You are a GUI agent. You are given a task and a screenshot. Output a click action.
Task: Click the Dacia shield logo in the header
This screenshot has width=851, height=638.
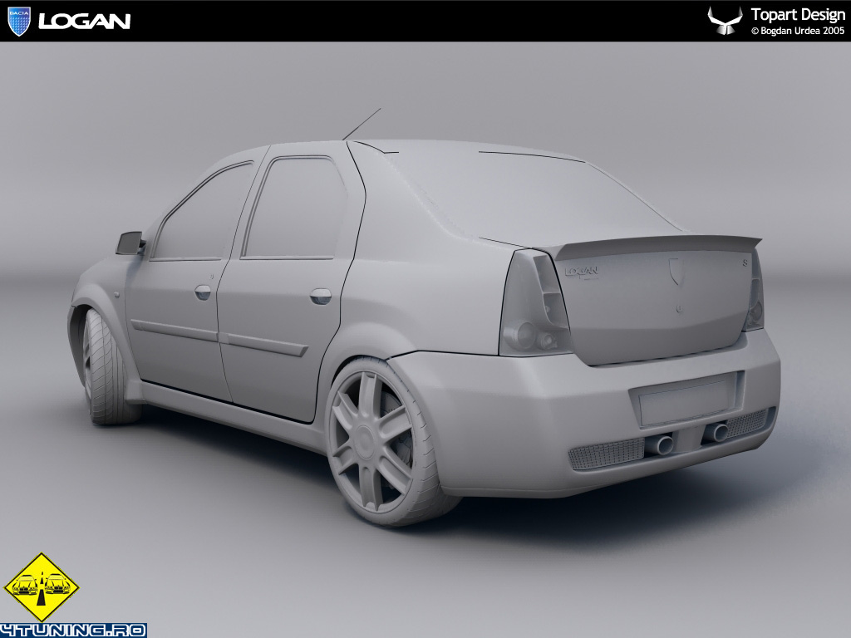[x=18, y=21]
